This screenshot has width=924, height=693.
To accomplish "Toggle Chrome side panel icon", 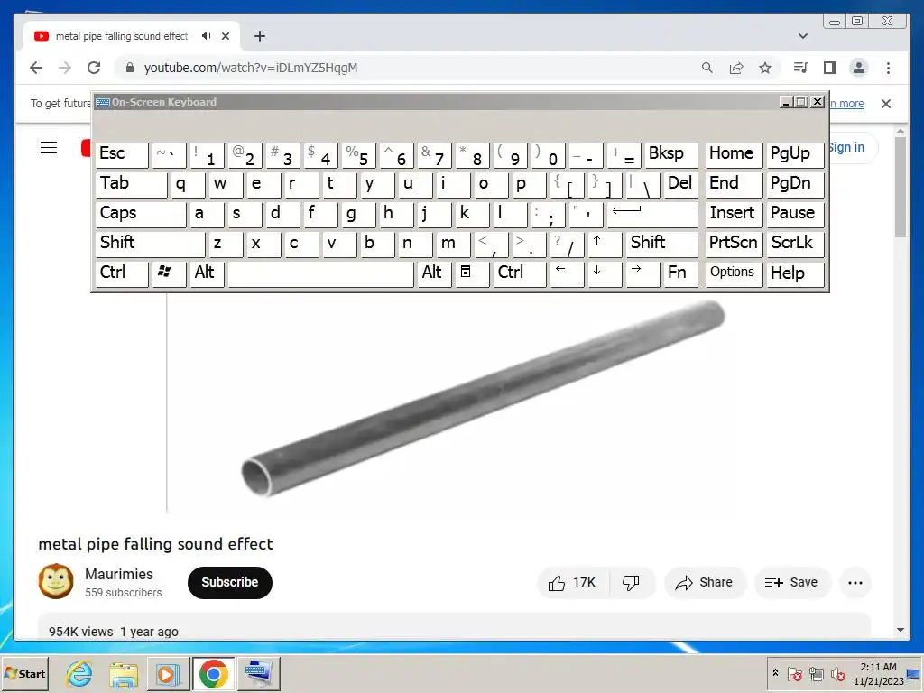I will pyautogui.click(x=830, y=68).
